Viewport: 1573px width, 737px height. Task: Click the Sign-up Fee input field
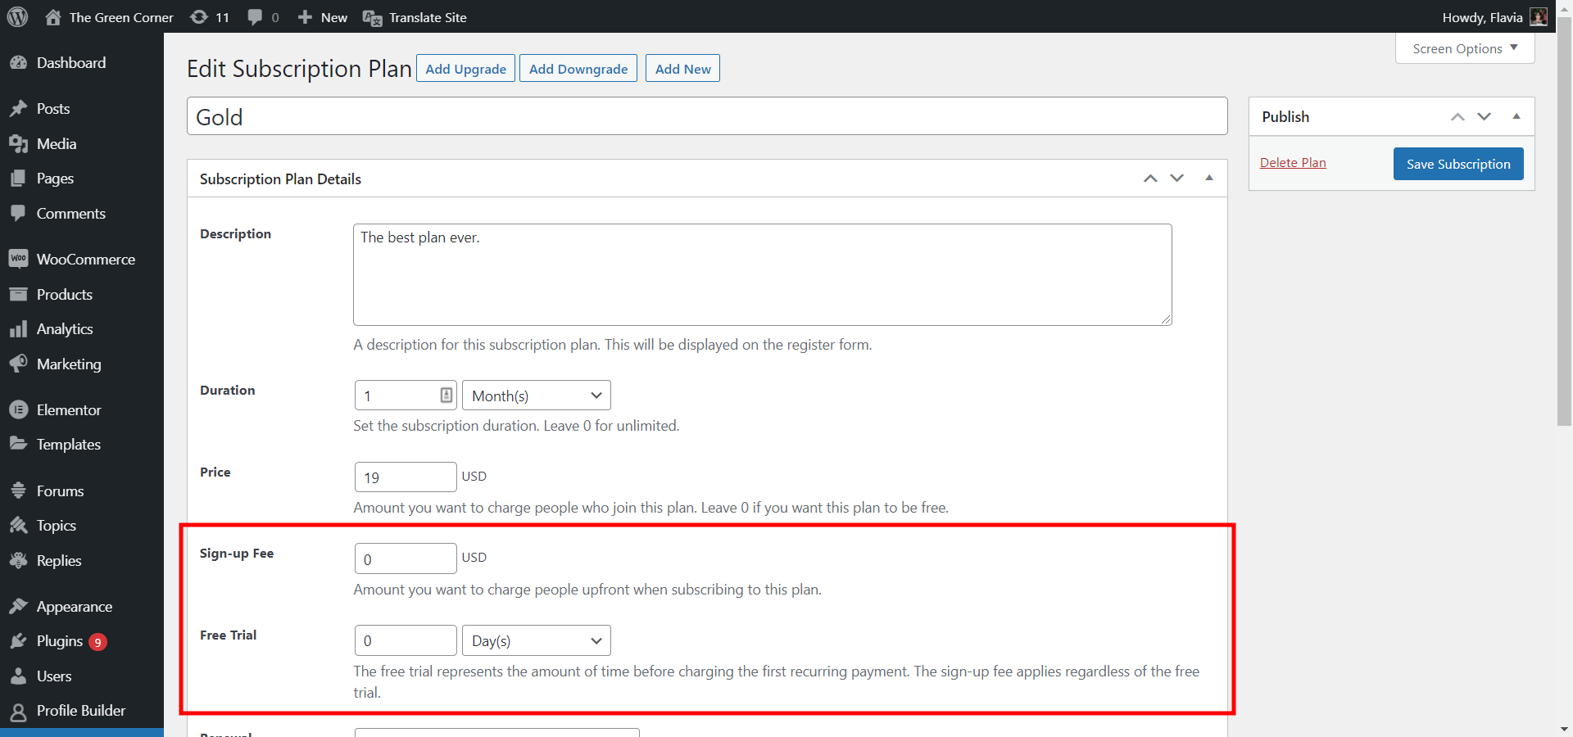pos(406,558)
